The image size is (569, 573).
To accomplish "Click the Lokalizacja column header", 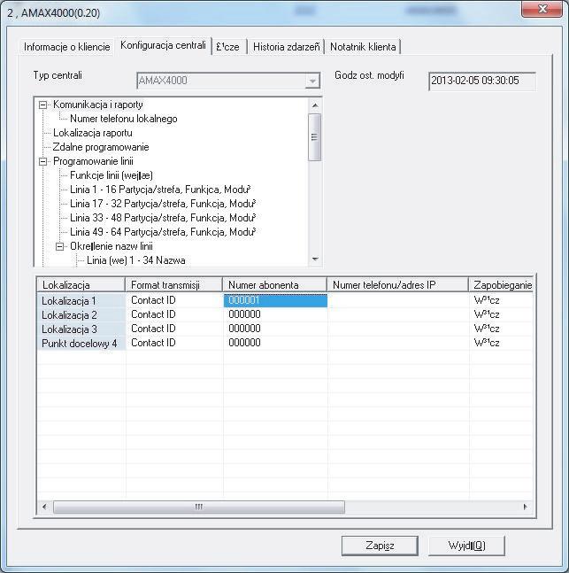I will click(x=81, y=284).
